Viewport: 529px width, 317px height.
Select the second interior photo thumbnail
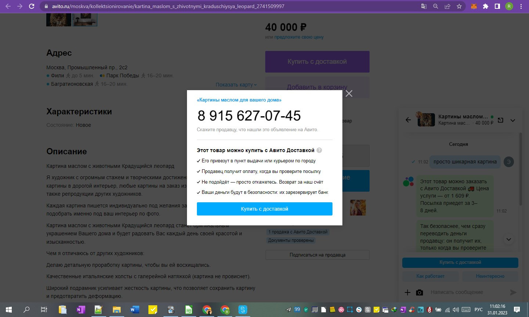pos(85,20)
